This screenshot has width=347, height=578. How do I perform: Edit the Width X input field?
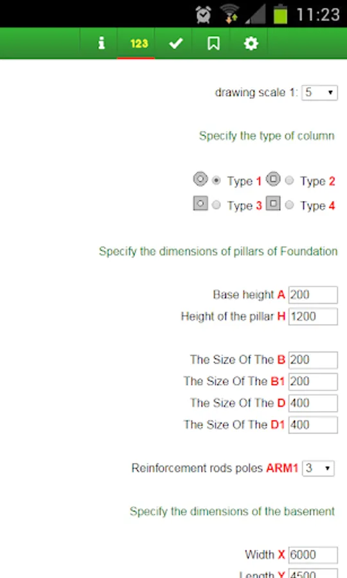313,555
